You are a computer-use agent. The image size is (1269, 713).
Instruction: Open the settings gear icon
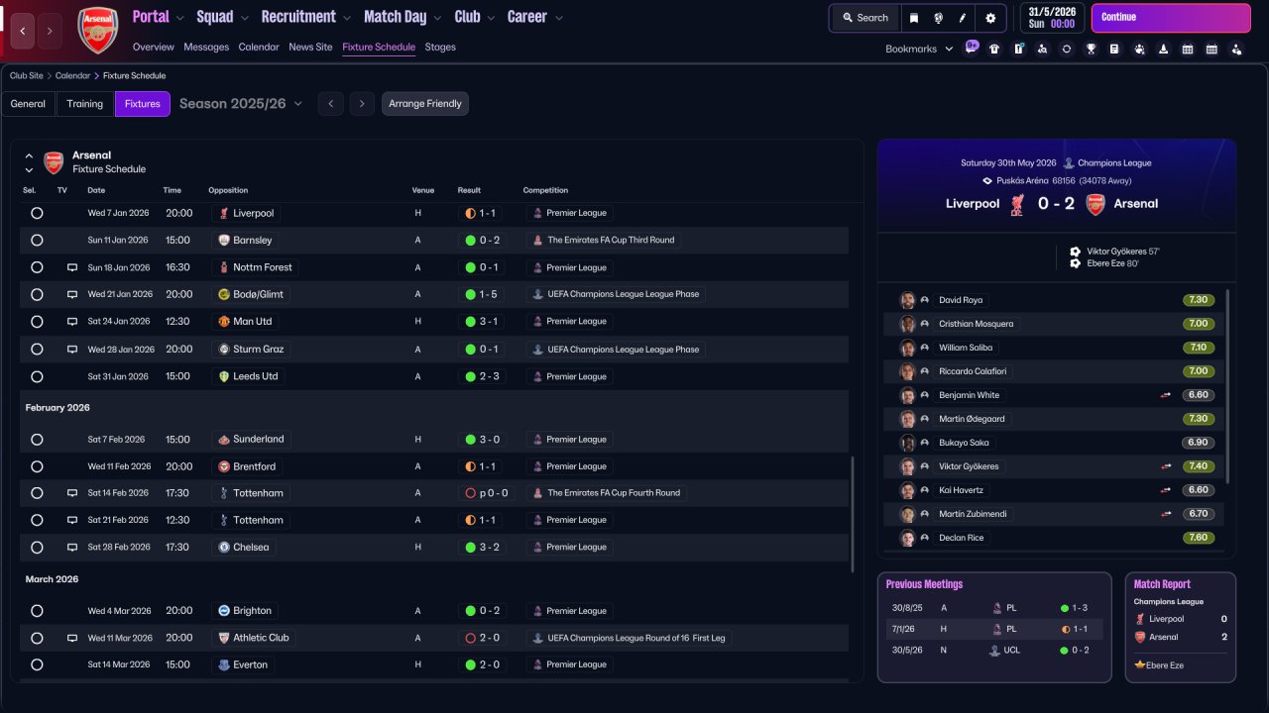click(990, 18)
